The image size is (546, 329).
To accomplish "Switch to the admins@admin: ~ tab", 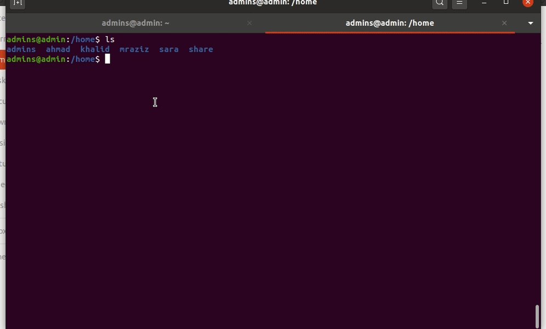I will click(135, 23).
